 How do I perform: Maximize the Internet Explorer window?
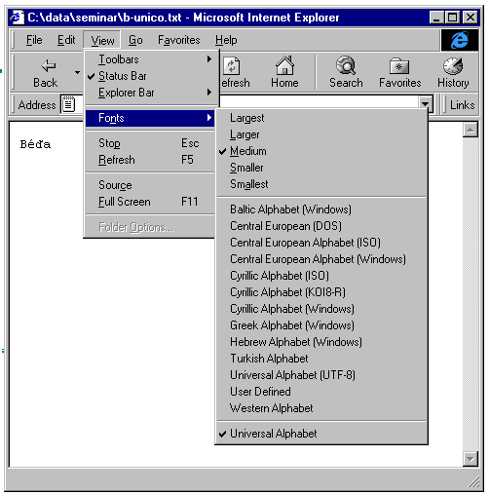tap(452, 18)
